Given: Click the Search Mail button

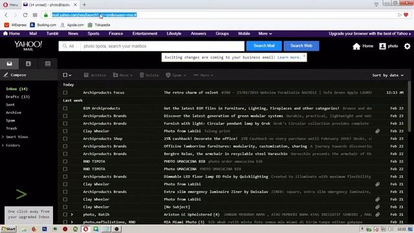Looking at the screenshot, I should (x=264, y=46).
